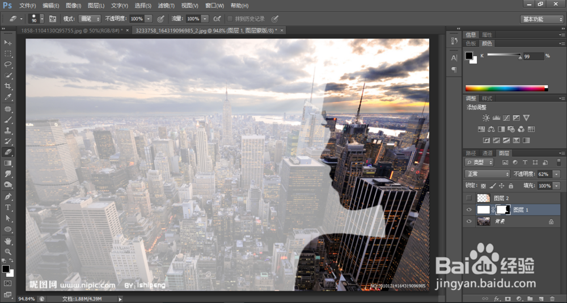The width and height of the screenshot is (567, 303).
Task: Open 模式 画笔 dropdown
Action: tap(90, 19)
